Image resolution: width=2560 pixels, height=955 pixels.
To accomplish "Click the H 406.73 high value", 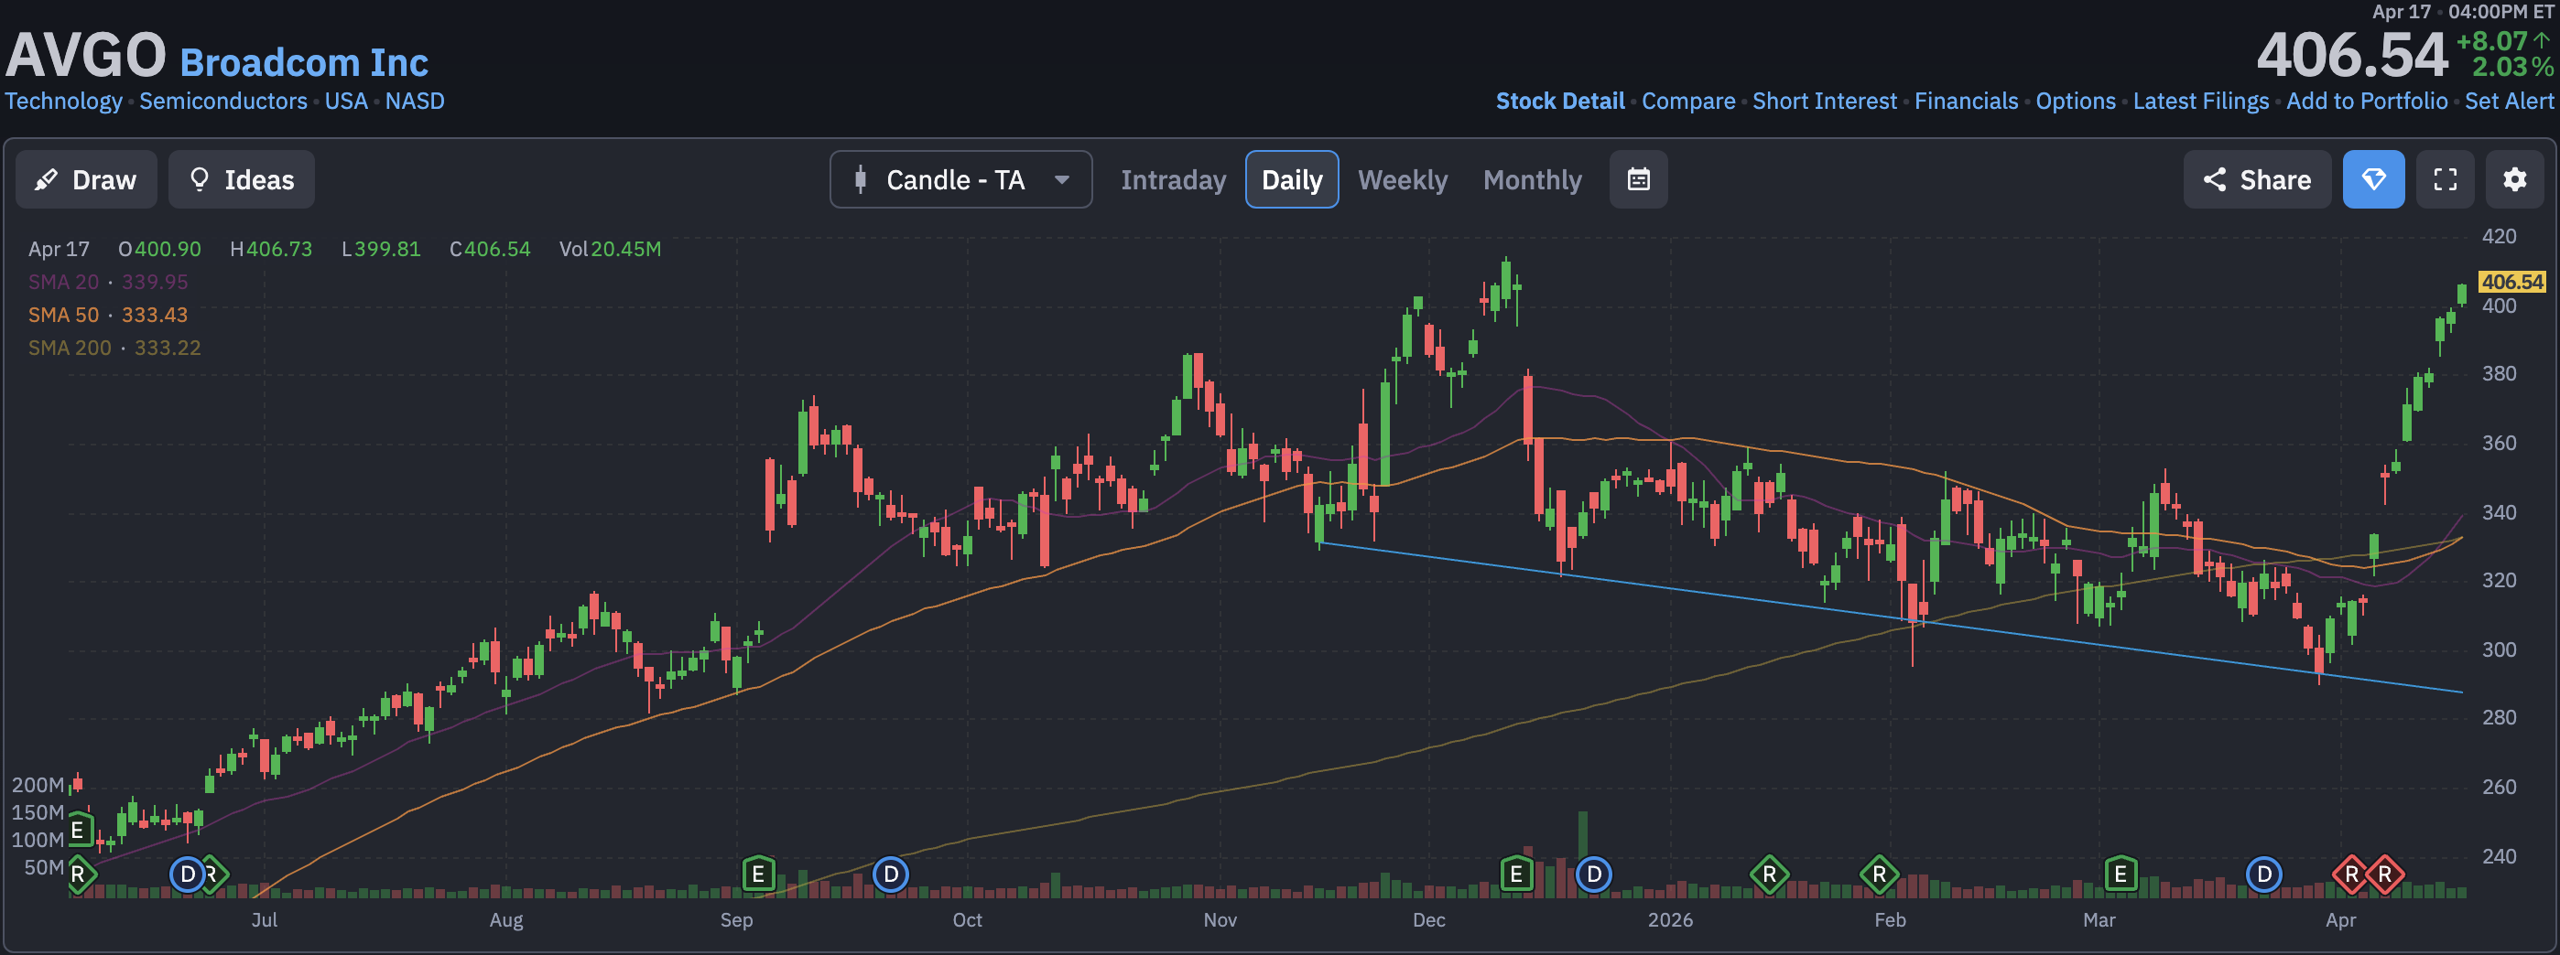I will tap(271, 249).
